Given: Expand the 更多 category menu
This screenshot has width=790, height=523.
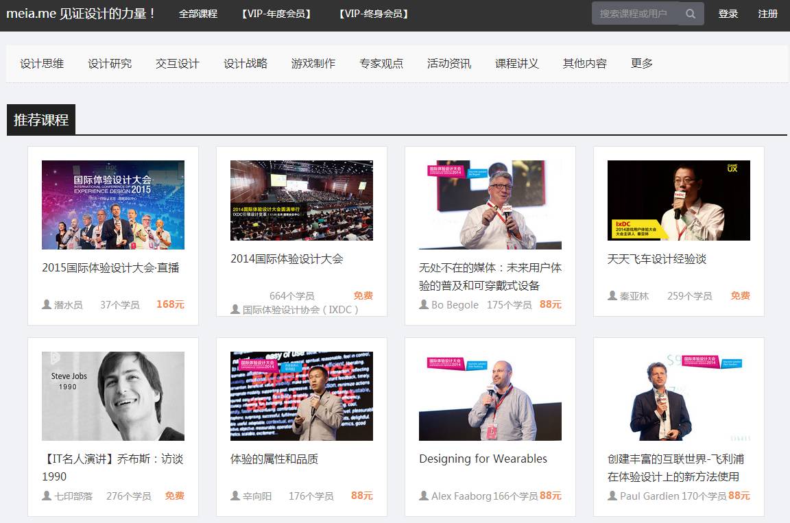Looking at the screenshot, I should [x=641, y=64].
